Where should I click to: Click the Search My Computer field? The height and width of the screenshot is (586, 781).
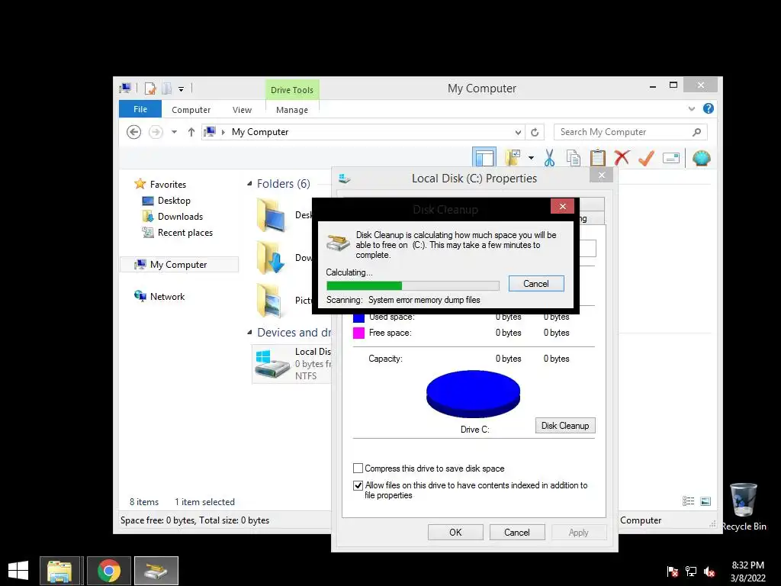pos(630,132)
